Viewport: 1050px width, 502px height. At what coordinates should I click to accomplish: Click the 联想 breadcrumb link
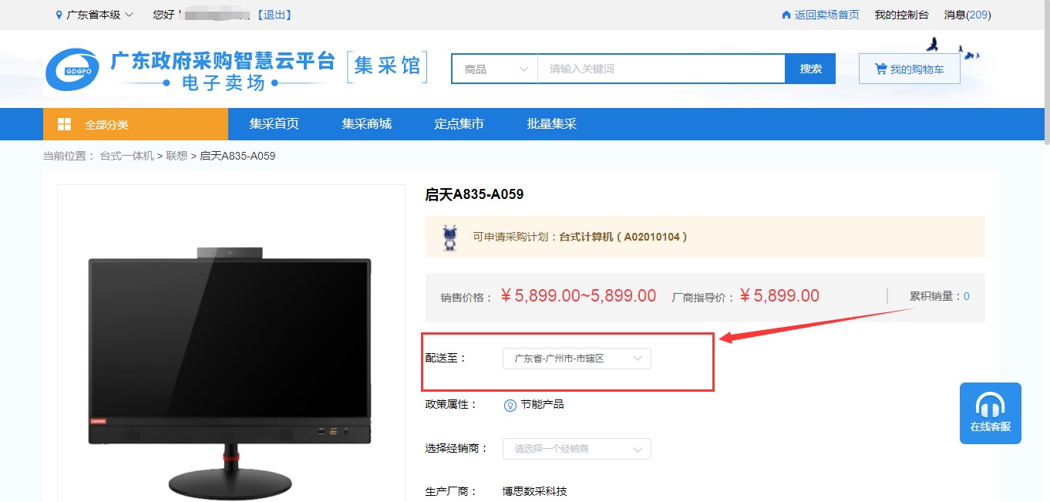(x=177, y=156)
